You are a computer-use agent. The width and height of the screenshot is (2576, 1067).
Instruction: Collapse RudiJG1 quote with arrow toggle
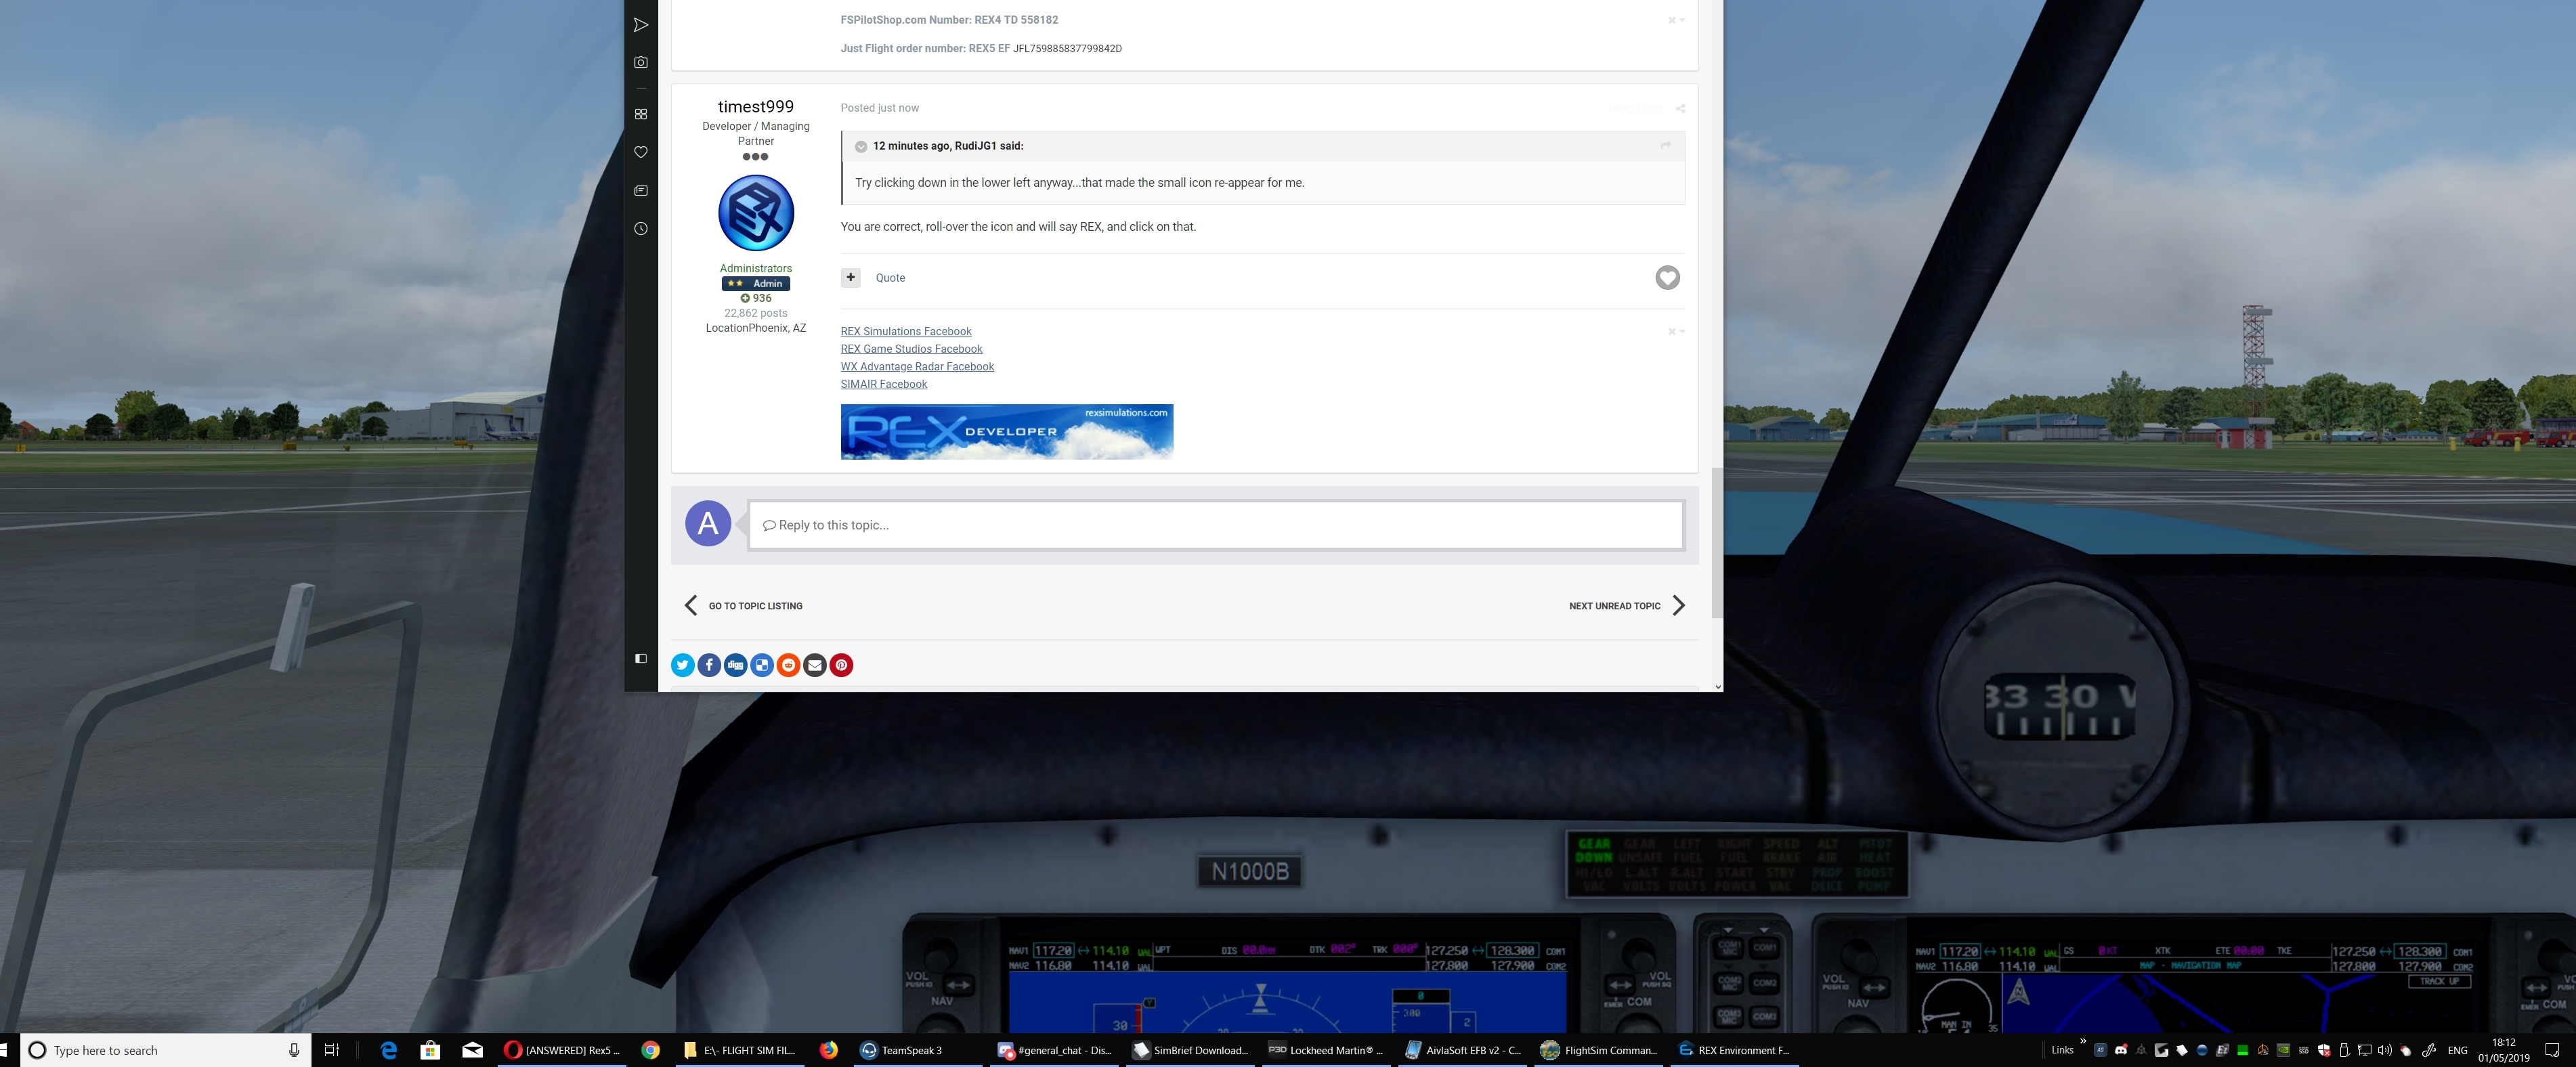pyautogui.click(x=861, y=146)
